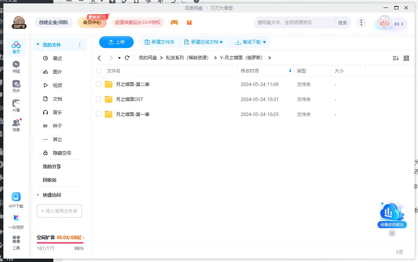Switch to the 视频 category
Screen dimensions: 418x262
57,85
